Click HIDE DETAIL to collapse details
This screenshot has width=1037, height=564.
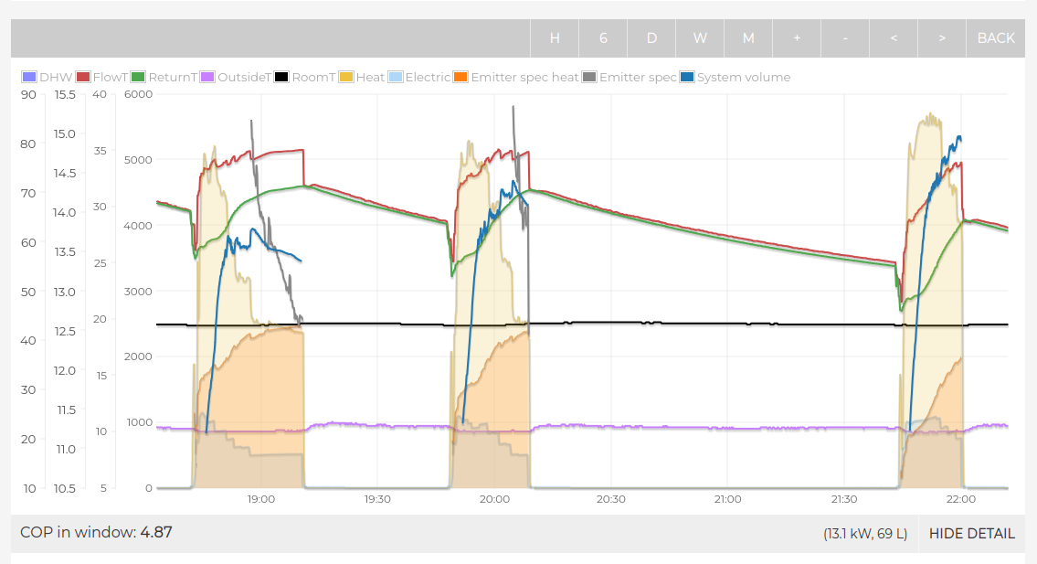[971, 534]
